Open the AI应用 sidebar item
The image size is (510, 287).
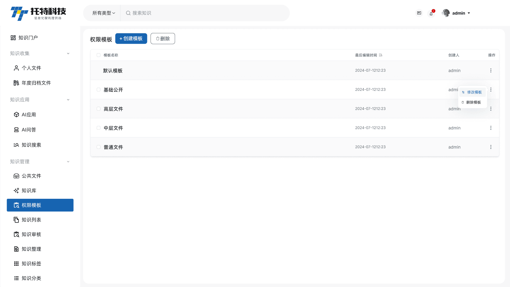(x=29, y=115)
